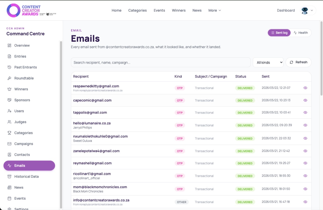View email sent to hello@lumanaire.co.za
The height and width of the screenshot is (210, 323).
(305, 125)
